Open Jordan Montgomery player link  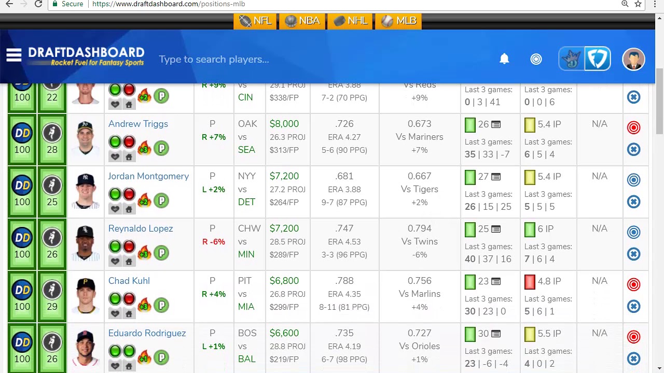pyautogui.click(x=148, y=176)
